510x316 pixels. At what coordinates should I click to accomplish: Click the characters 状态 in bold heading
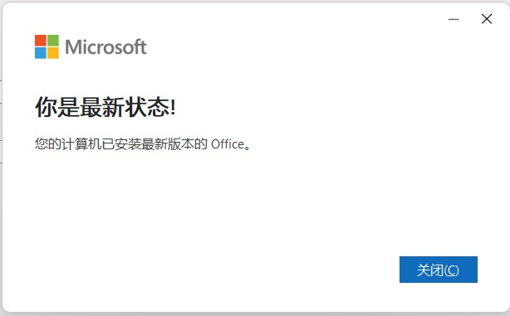pyautogui.click(x=147, y=107)
